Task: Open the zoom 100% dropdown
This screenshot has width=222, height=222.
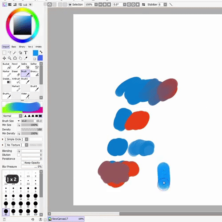Action: click(96, 4)
